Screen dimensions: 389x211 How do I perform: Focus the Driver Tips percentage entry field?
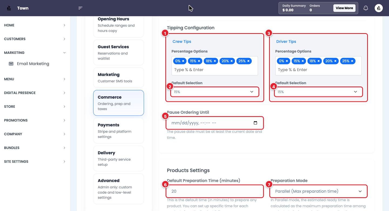(x=318, y=70)
